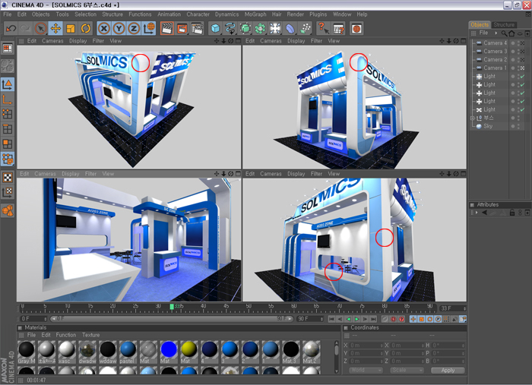Click the H rotation stepper in Coordinates

coord(463,346)
